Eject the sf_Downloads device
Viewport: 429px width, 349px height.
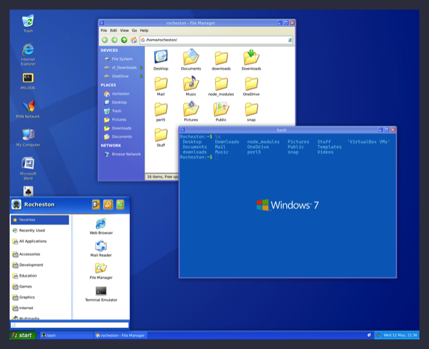coord(141,67)
